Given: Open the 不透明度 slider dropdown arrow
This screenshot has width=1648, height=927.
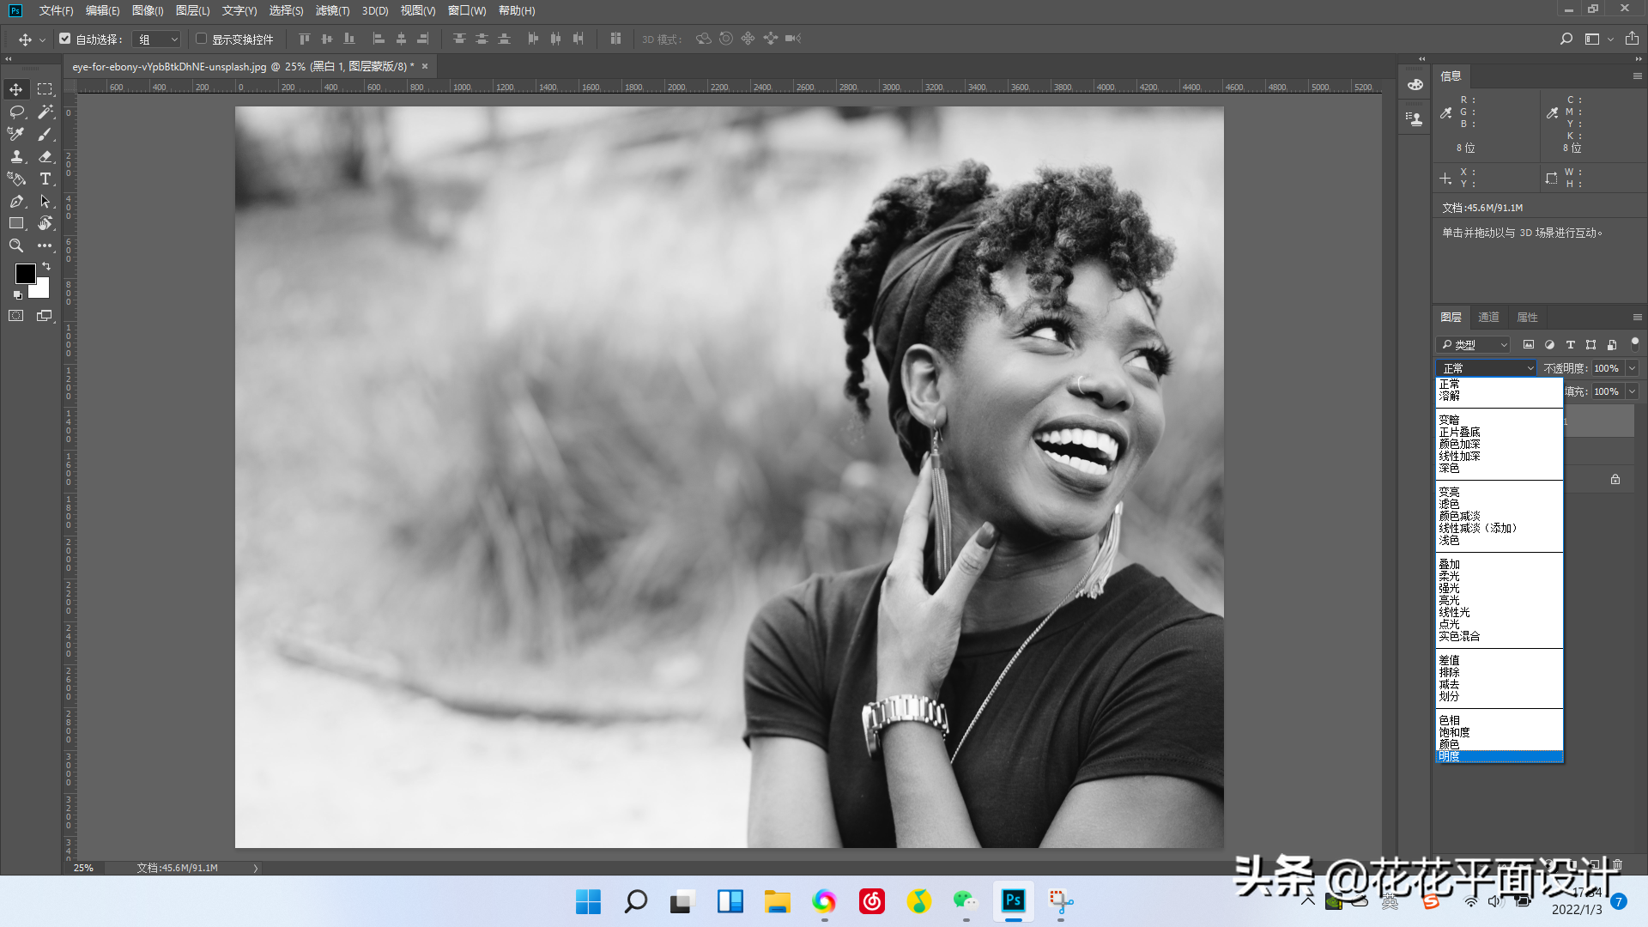Looking at the screenshot, I should pyautogui.click(x=1633, y=368).
